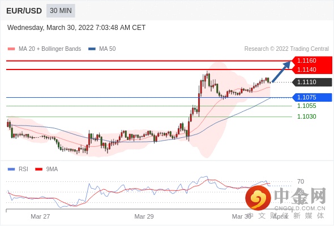This screenshot has height=226, width=334.
Task: Click the red 9MA legend swatch
Action: [38, 169]
